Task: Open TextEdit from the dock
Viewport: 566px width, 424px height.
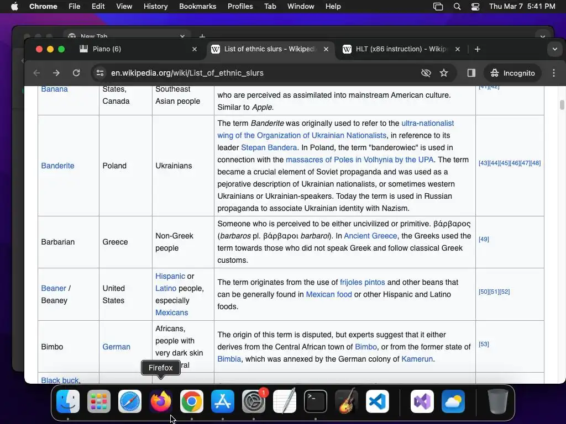Action: pyautogui.click(x=285, y=401)
